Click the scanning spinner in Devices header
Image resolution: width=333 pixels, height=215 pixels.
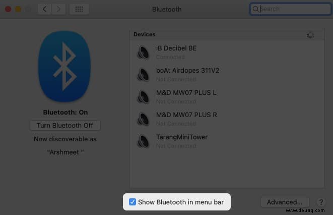pyautogui.click(x=310, y=35)
